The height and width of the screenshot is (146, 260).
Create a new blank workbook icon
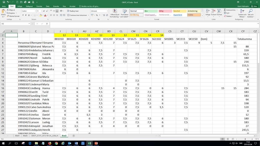pyautogui.click(x=17, y=2)
